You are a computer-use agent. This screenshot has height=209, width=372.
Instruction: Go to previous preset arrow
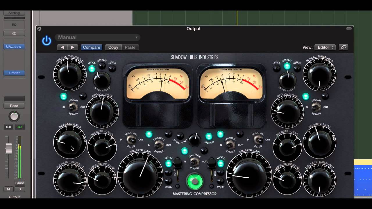[62, 47]
